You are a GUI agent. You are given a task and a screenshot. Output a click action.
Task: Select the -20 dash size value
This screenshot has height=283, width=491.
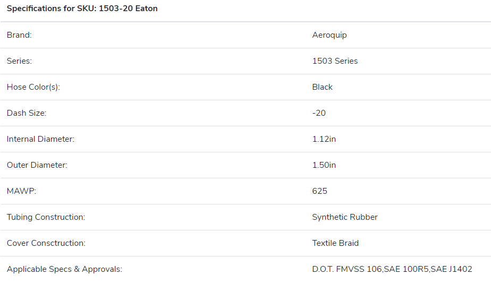tap(319, 113)
